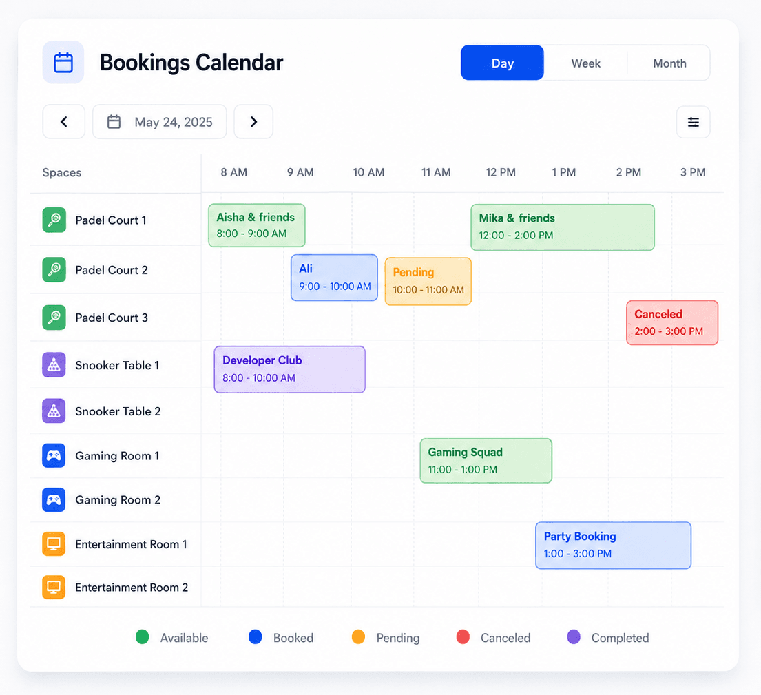Click the Pending legend label text
Viewport: 761px width, 695px height.
pyautogui.click(x=398, y=638)
